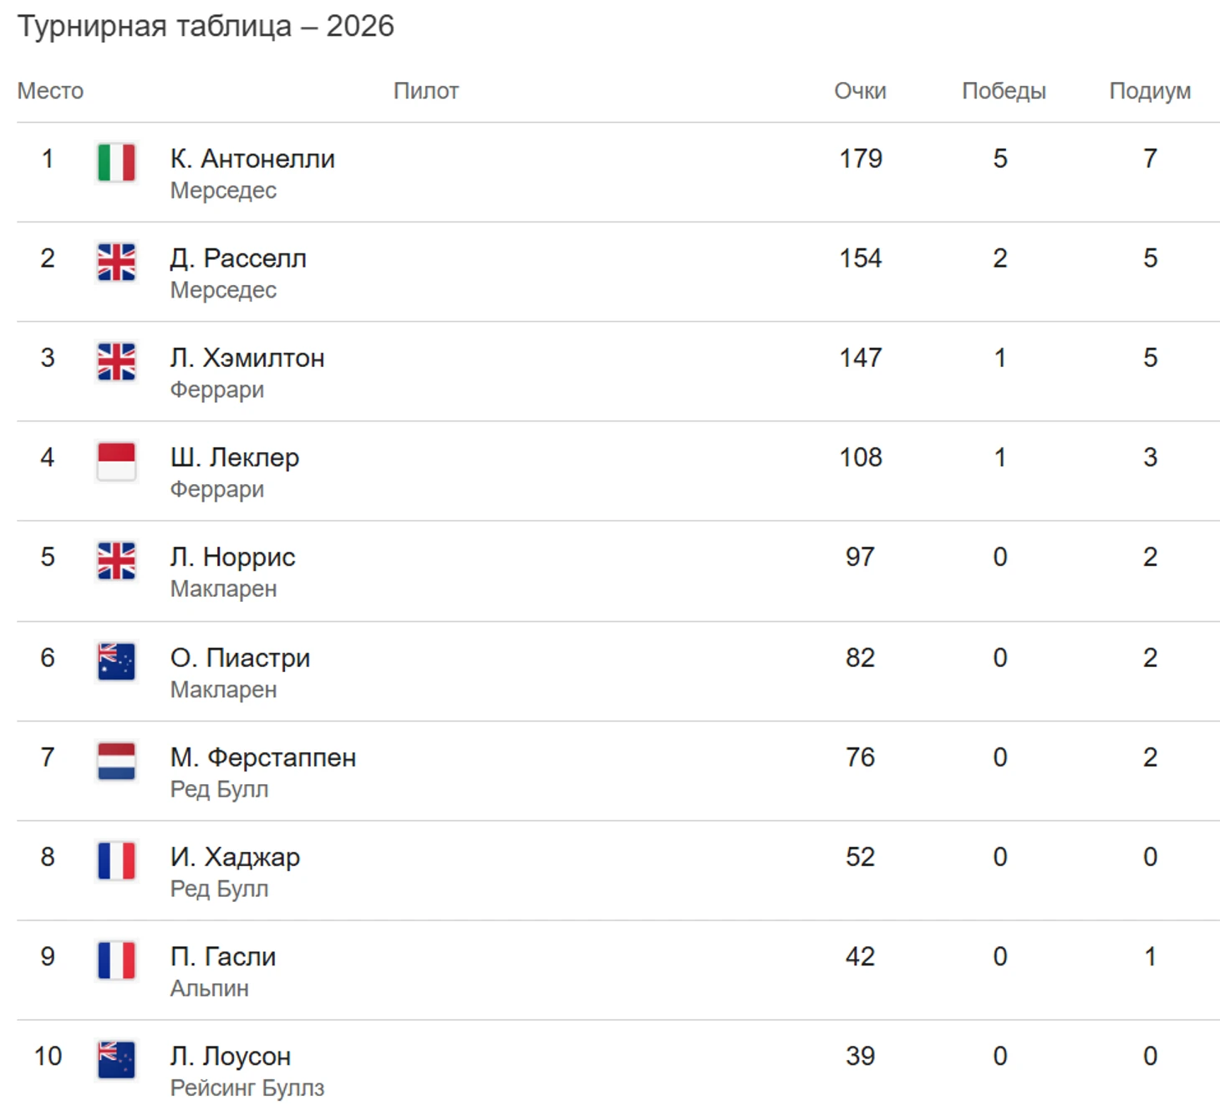Click the UK flag beside Л. Хэмилтон
Viewport: 1220px width, 1106px height.
[116, 361]
